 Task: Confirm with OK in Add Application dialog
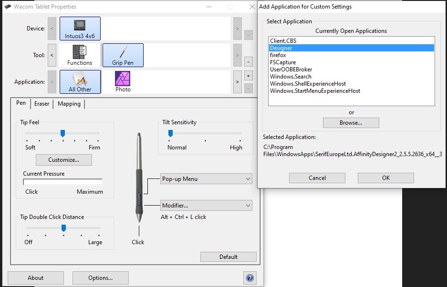pos(386,178)
